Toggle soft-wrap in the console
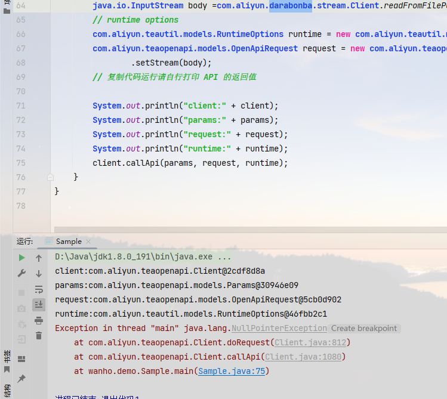This screenshot has height=399, width=447. click(x=39, y=289)
